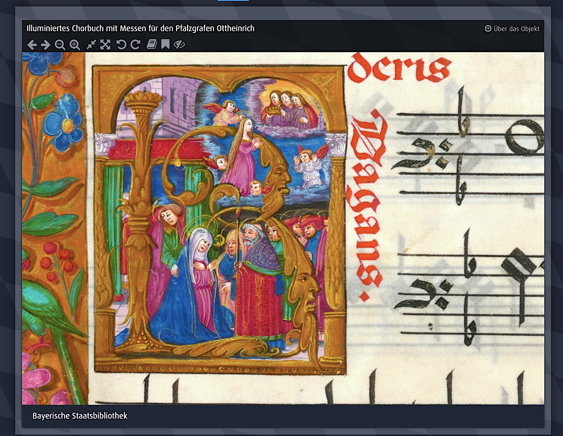The width and height of the screenshot is (563, 436).
Task: Expand 'Über das Objekt' details
Action: tap(512, 29)
